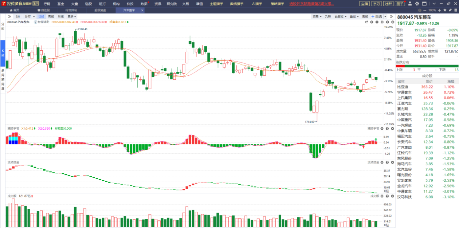Image resolution: width=459 pixels, height=228 pixels.
Task: Switch chart to 月线
Action: click(61, 16)
